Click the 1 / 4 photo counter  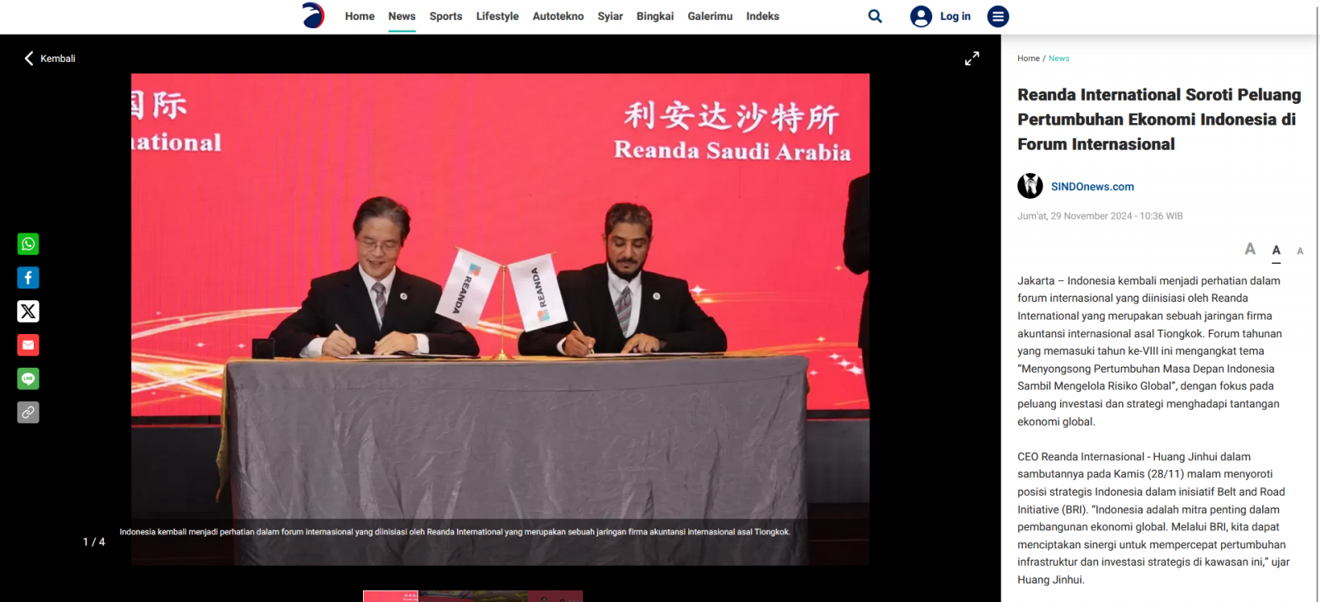point(94,542)
